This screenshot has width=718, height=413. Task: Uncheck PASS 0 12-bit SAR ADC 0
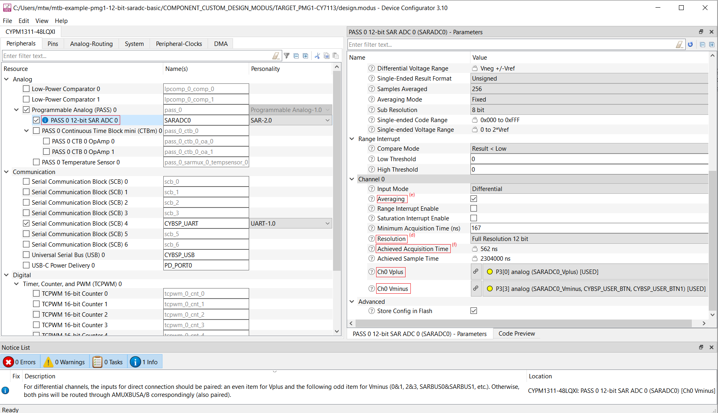pos(36,120)
